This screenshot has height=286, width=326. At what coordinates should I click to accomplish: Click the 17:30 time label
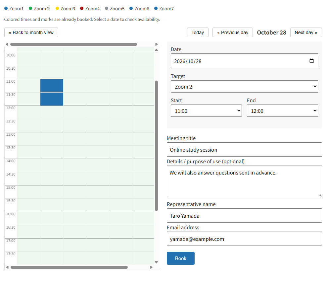click(x=11, y=254)
